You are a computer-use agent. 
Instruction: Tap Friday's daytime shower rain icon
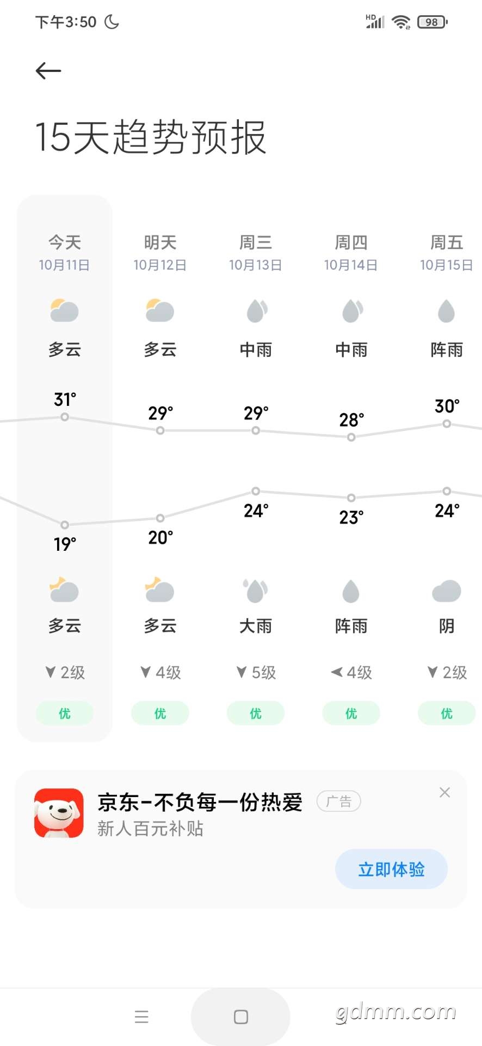pyautogui.click(x=447, y=311)
